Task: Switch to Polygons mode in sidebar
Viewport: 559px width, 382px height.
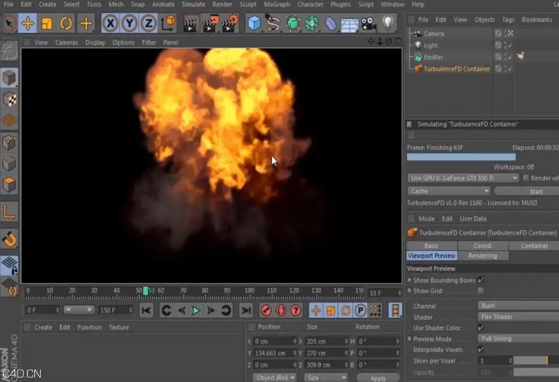Action: click(x=9, y=185)
